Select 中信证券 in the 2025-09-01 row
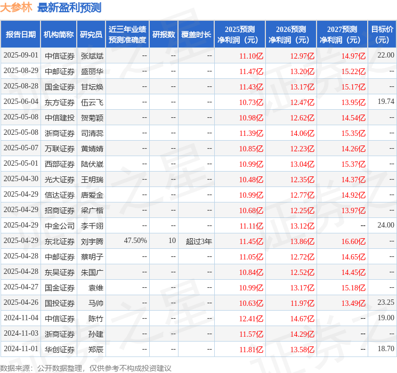This screenshot has width=397, height=373. tap(60, 56)
